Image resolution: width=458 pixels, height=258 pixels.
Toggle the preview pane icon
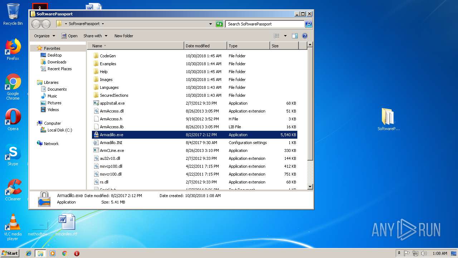tap(295, 36)
